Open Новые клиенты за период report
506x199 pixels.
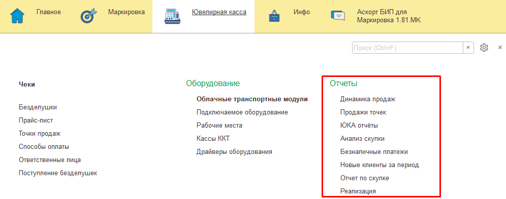point(379,165)
